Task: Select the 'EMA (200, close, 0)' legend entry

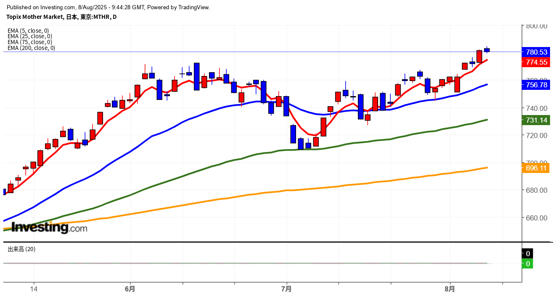Action: tap(31, 48)
